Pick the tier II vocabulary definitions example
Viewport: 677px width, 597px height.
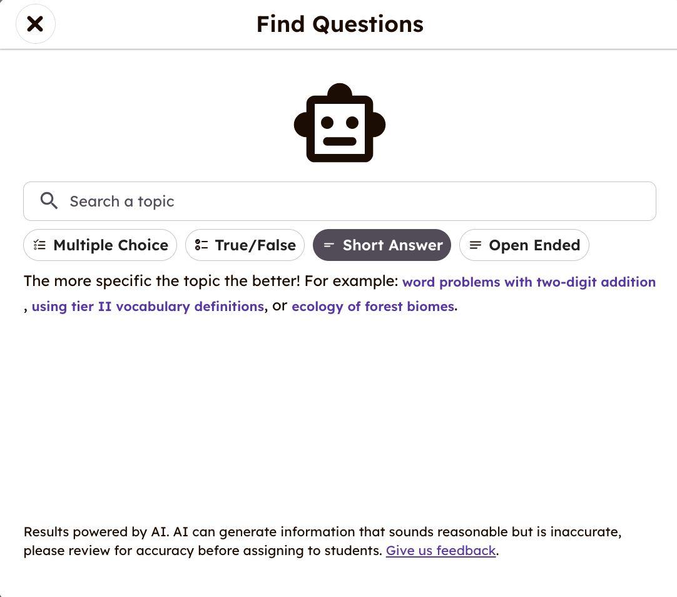(148, 307)
